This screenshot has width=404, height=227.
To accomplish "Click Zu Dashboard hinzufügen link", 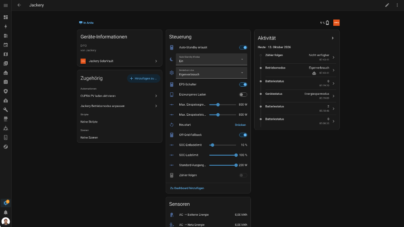I will (x=187, y=188).
